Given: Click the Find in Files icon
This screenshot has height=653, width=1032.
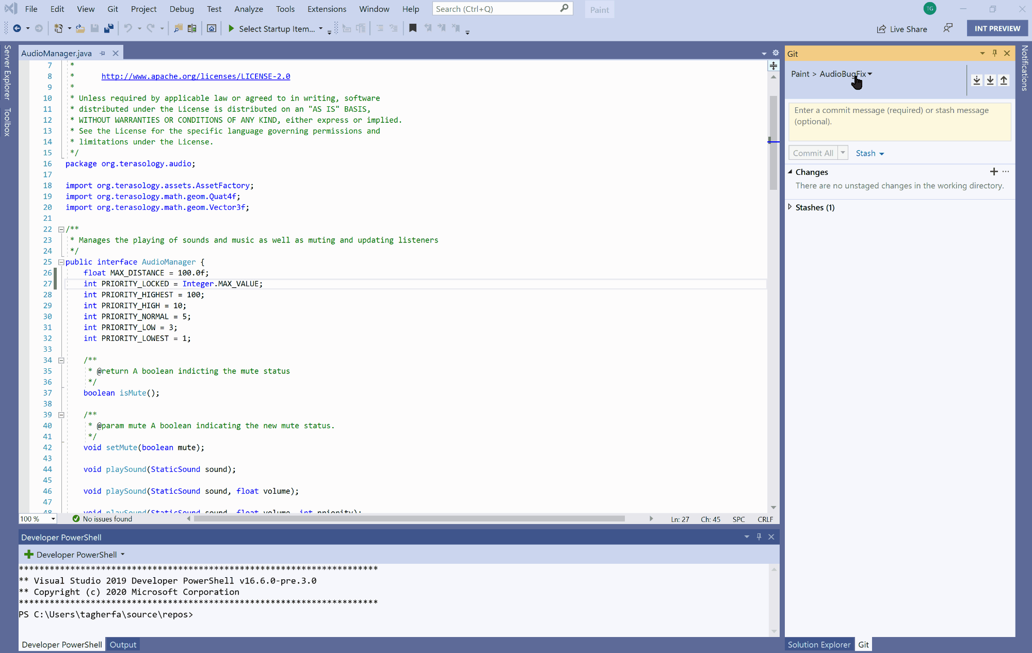Looking at the screenshot, I should tap(178, 29).
